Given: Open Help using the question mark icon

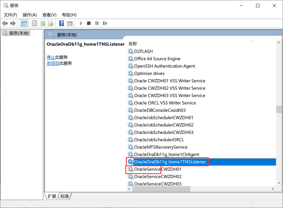Looking at the screenshot, I should (x=61, y=23).
